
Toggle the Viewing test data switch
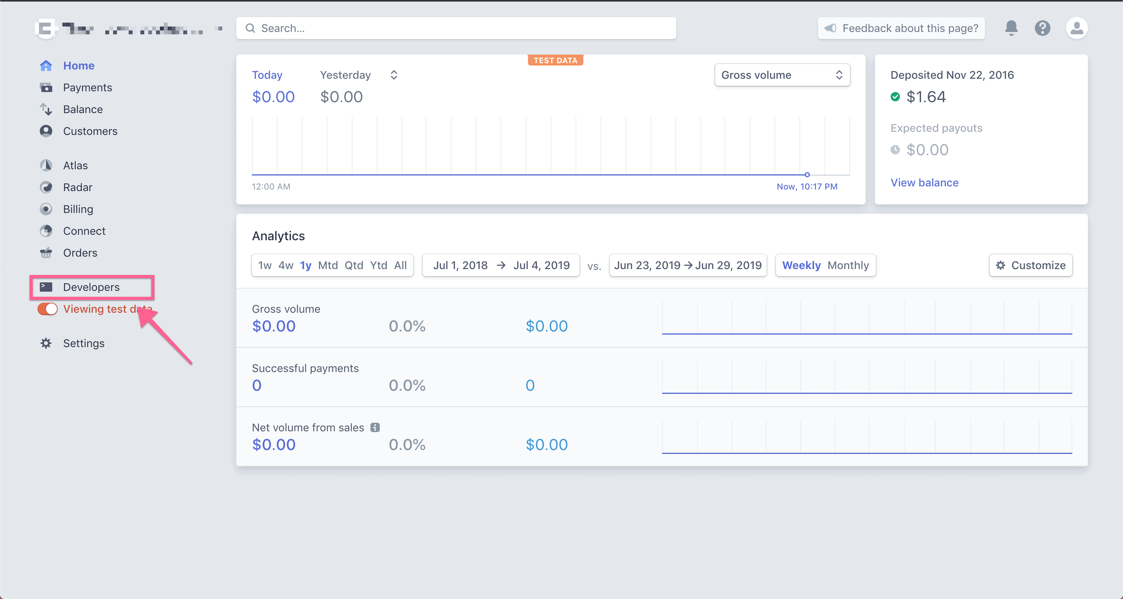48,308
